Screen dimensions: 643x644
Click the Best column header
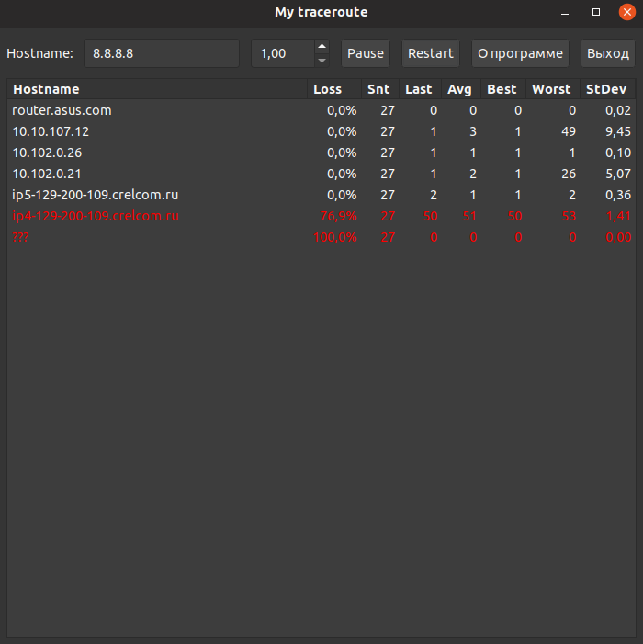point(502,89)
